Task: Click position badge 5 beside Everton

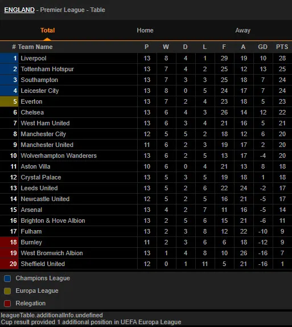Action: click(x=9, y=101)
